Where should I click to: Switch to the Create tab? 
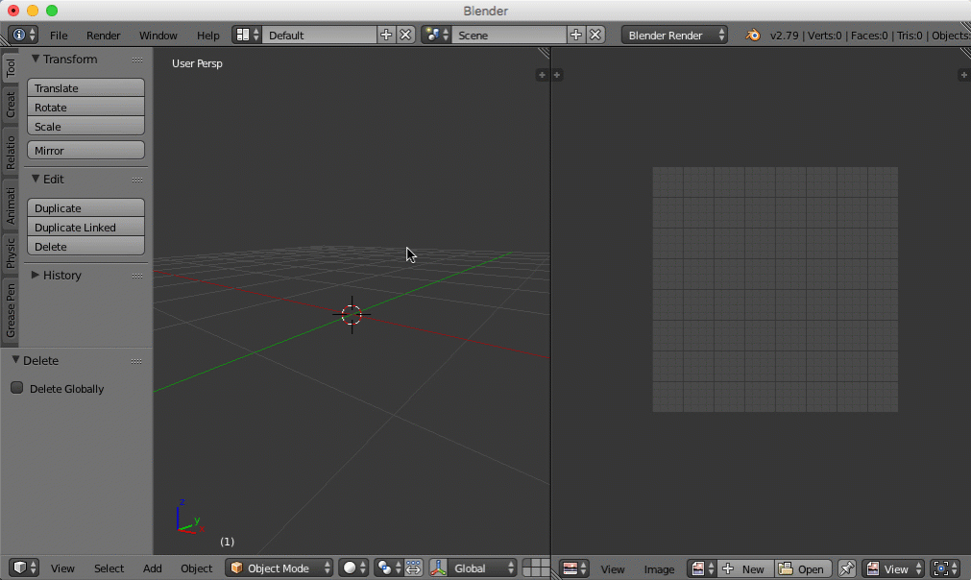point(10,105)
